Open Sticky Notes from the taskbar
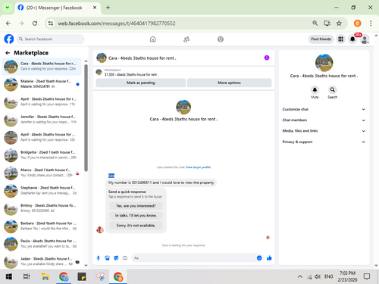The image size is (379, 284). coord(82,276)
